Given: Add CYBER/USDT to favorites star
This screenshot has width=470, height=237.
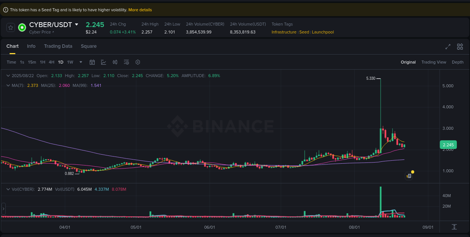Looking at the screenshot, I should (x=11, y=27).
